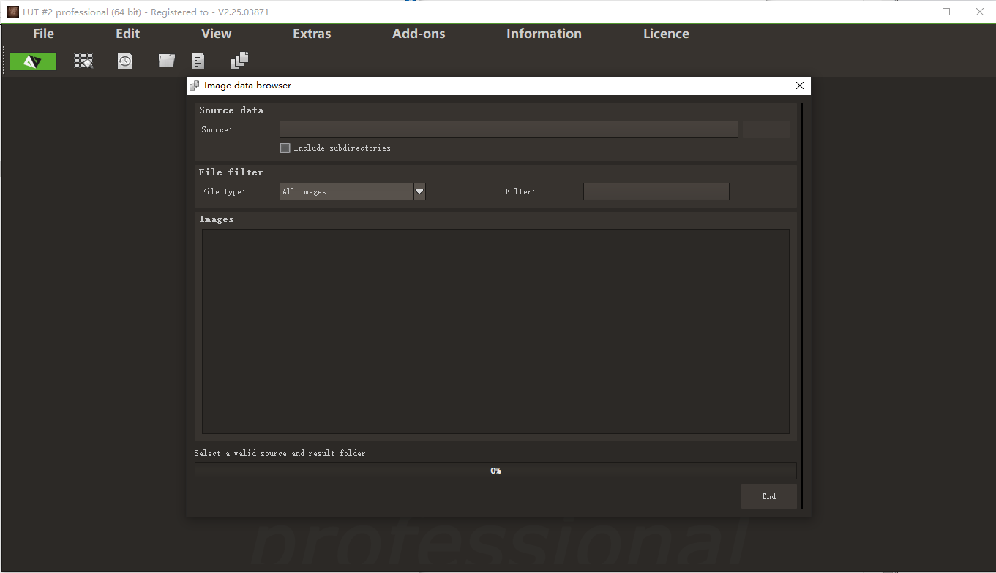Enable Include subdirectories checkbox
Image resolution: width=996 pixels, height=573 pixels.
click(285, 148)
